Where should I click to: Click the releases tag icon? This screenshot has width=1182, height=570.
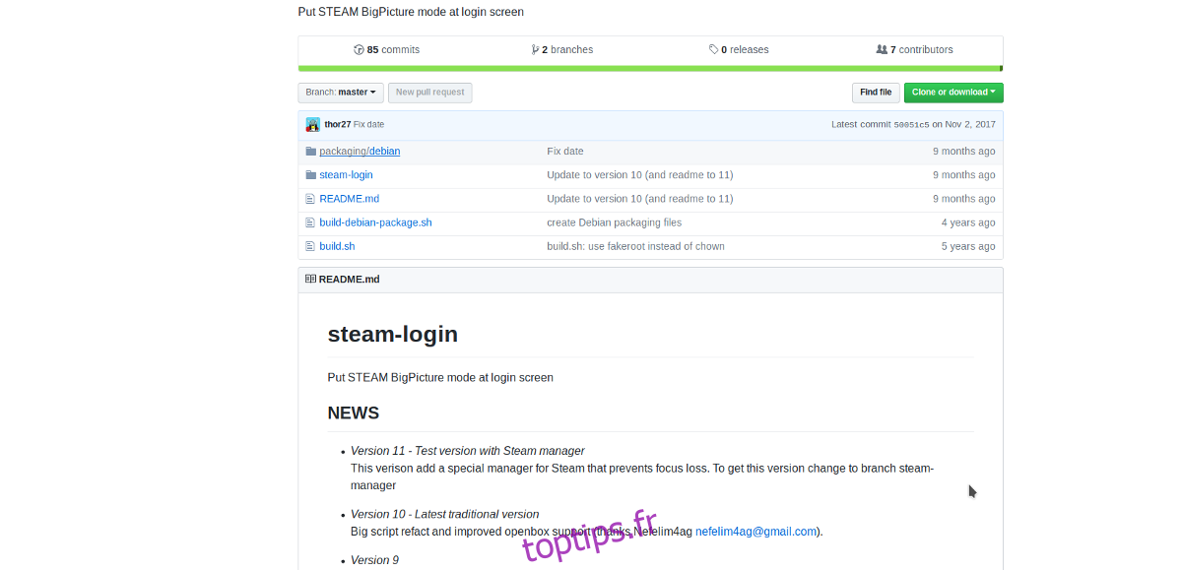pyautogui.click(x=713, y=49)
